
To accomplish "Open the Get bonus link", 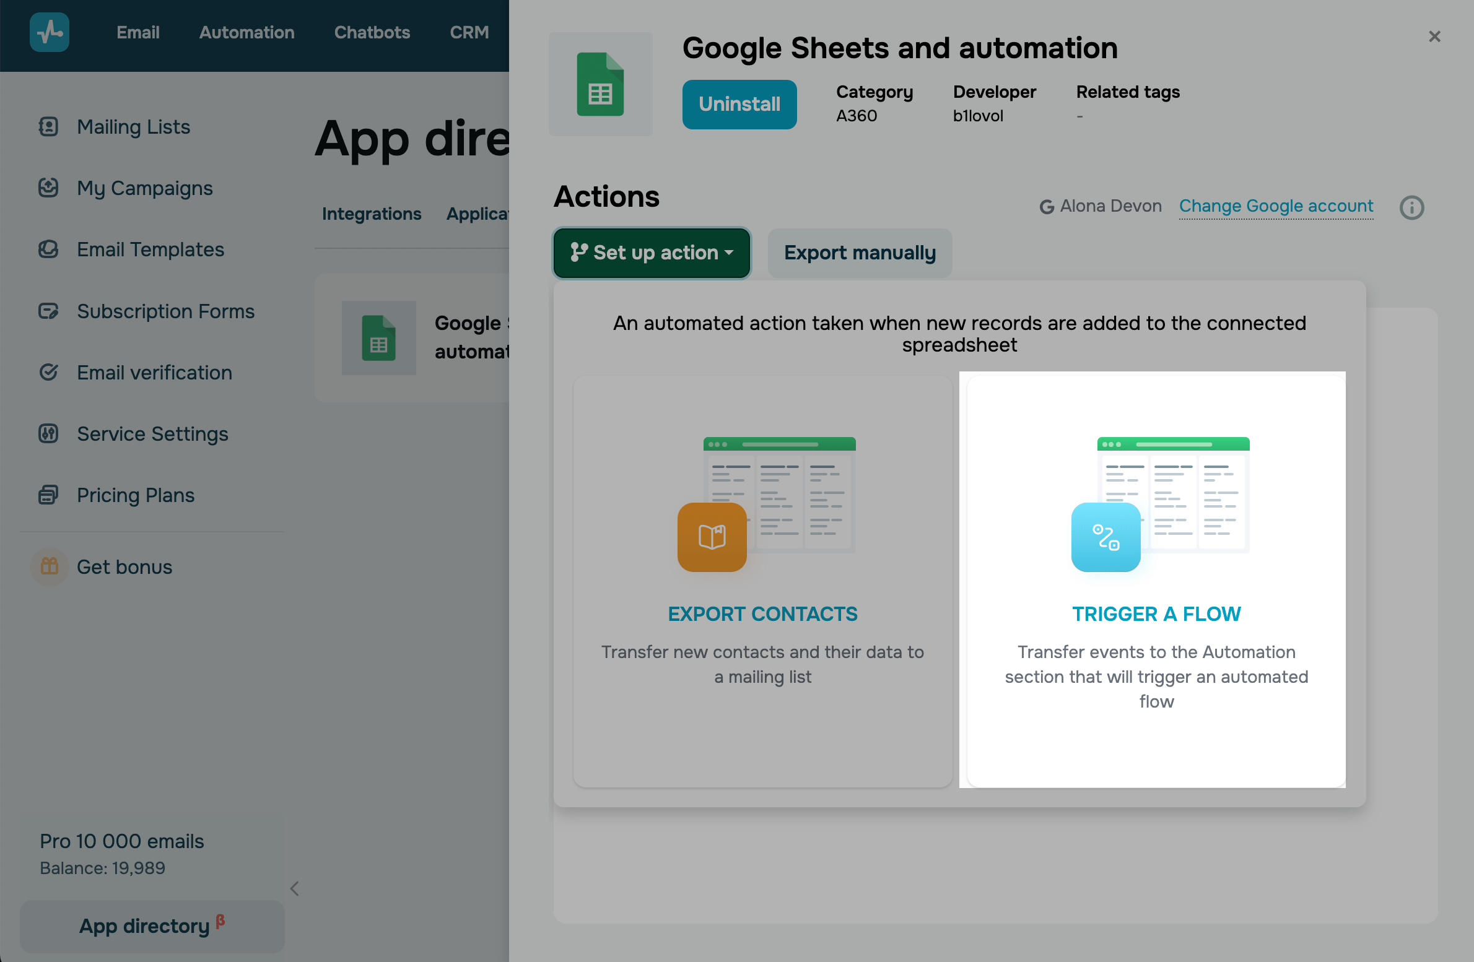I will (124, 566).
